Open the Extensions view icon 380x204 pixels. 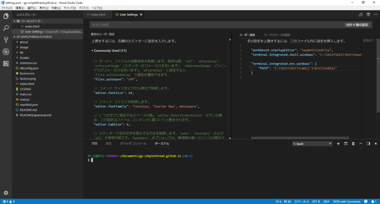6,63
